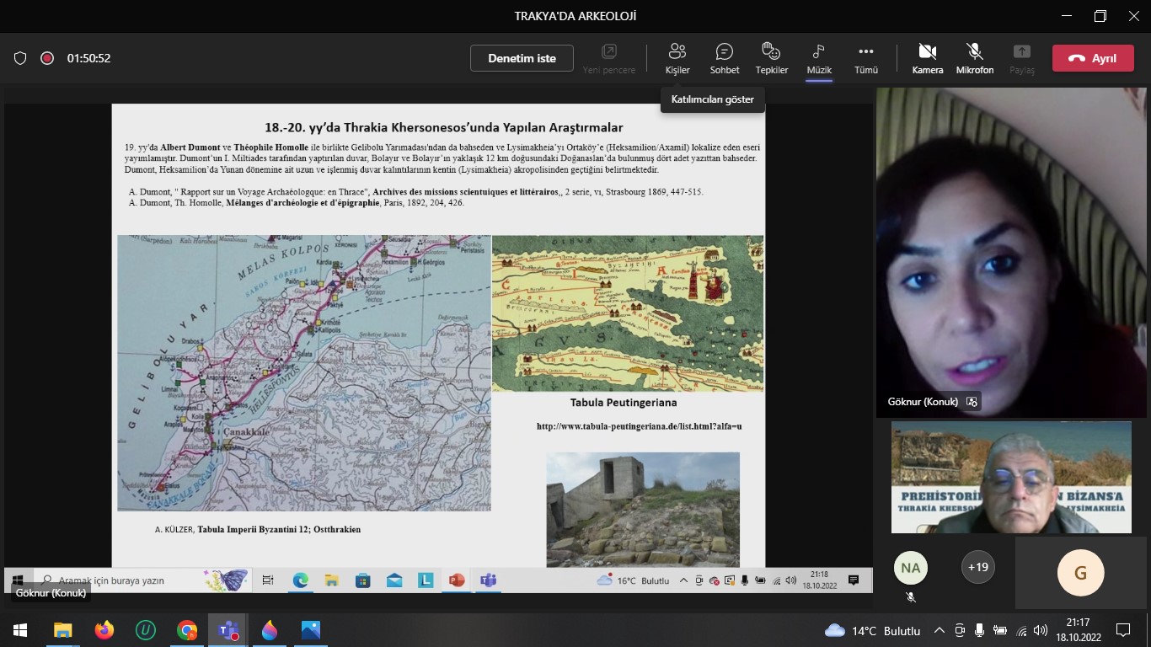This screenshot has height=647, width=1151.
Task: Open the Photos app on taskbar
Action: coord(310,630)
